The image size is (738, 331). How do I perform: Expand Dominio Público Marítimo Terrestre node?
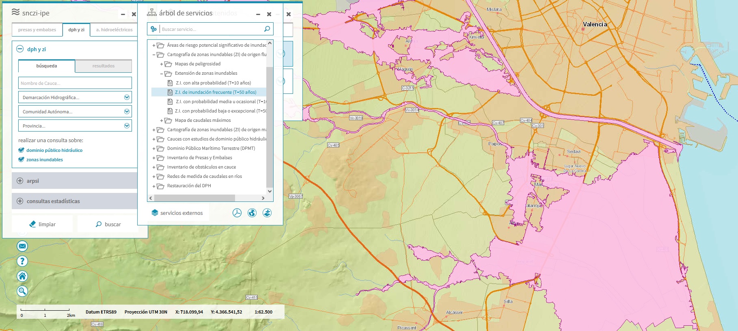click(x=154, y=149)
